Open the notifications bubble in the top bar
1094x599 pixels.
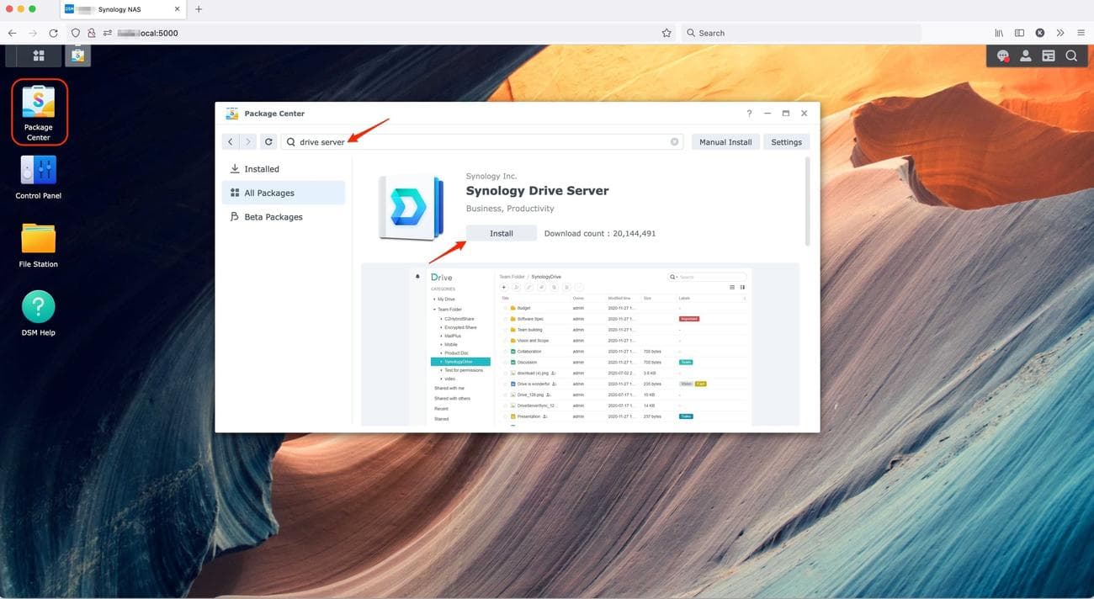[x=1002, y=56]
